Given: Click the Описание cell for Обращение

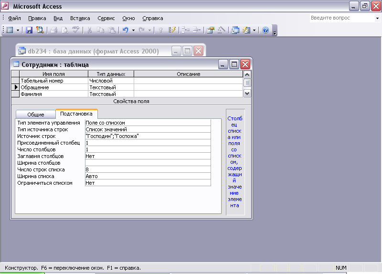Looking at the screenshot, I should [188, 87].
